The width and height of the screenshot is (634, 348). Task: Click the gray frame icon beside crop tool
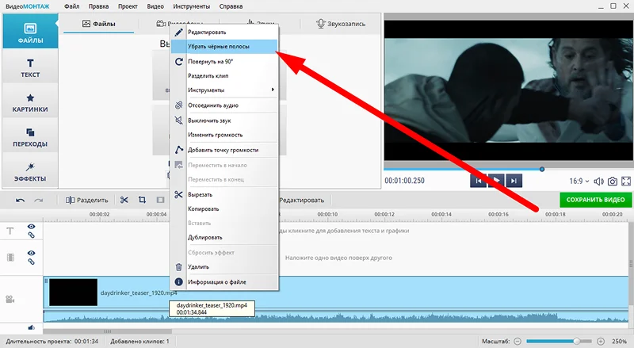(x=161, y=200)
